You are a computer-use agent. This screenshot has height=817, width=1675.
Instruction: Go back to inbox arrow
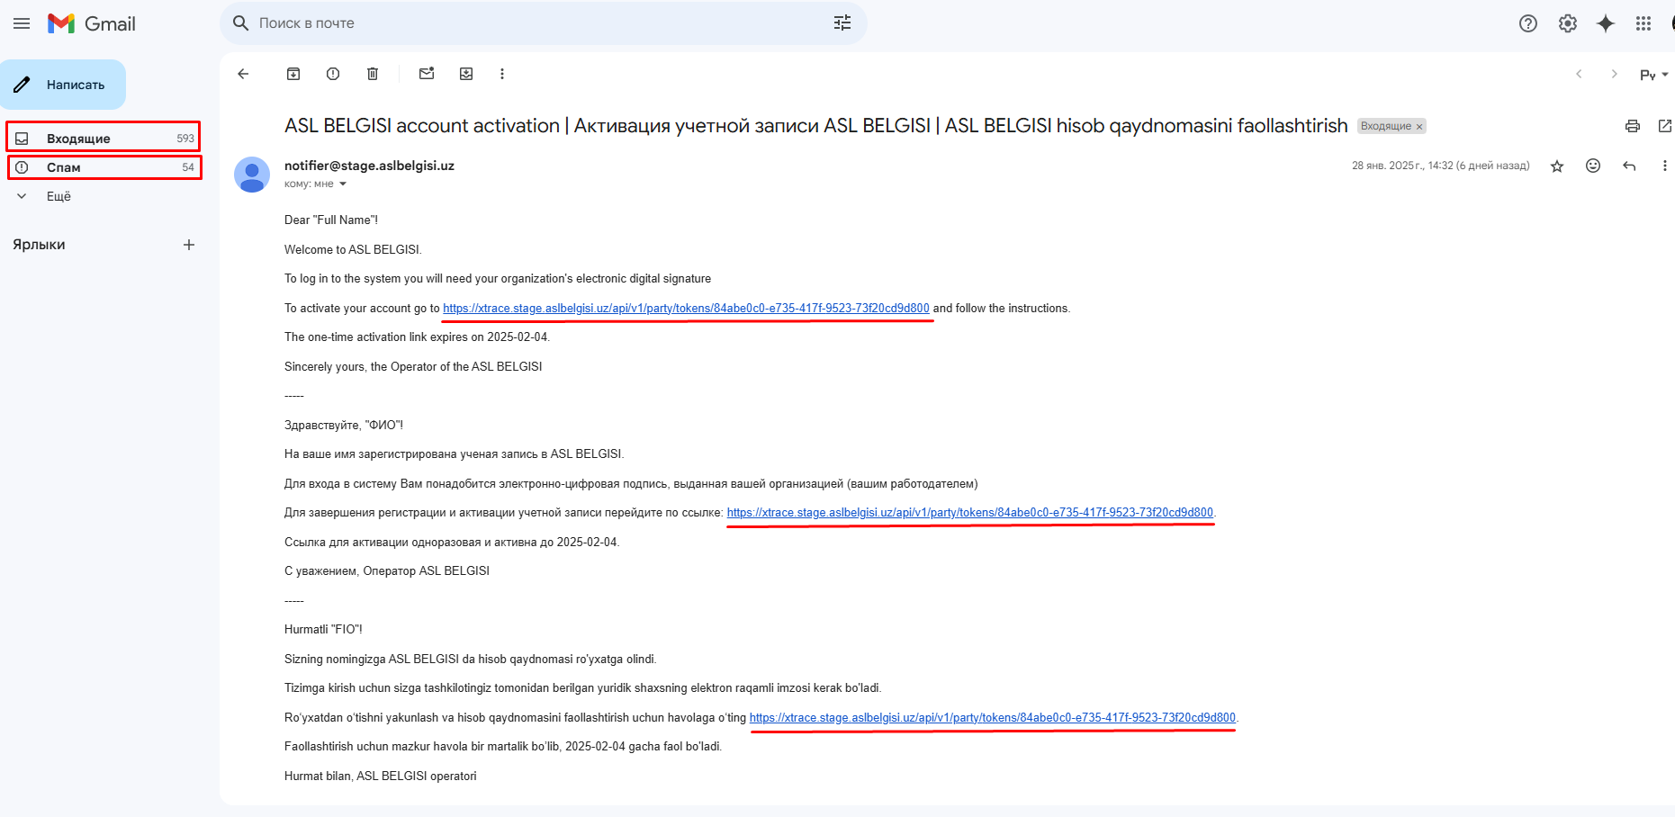[x=243, y=74]
